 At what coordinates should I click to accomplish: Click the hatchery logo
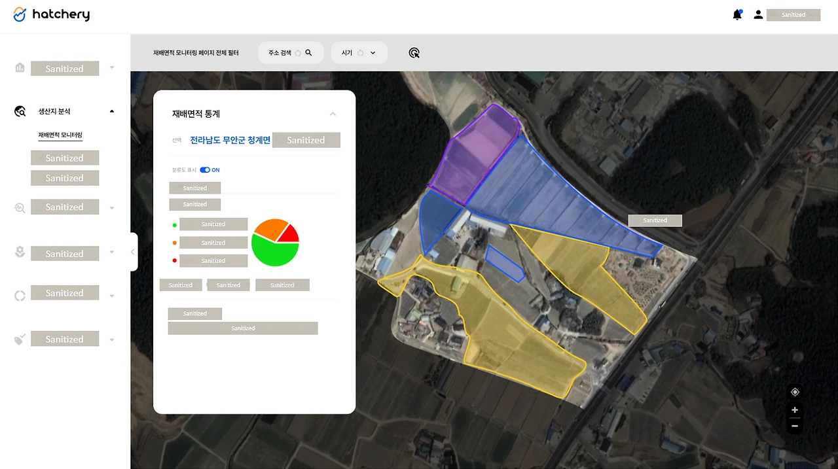tap(51, 14)
